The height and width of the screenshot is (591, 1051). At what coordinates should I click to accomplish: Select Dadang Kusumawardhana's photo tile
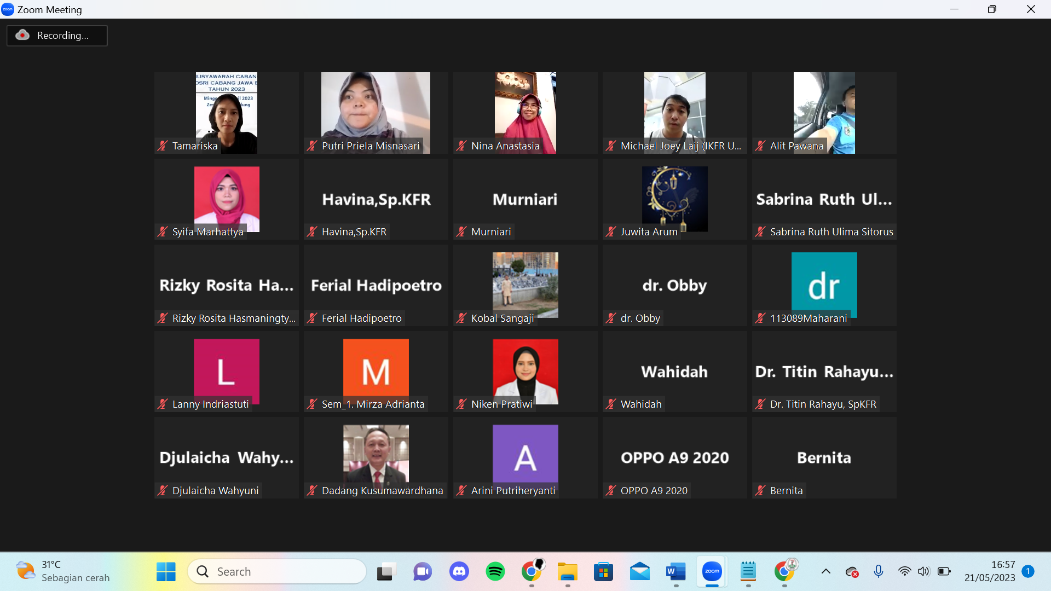pyautogui.click(x=376, y=457)
